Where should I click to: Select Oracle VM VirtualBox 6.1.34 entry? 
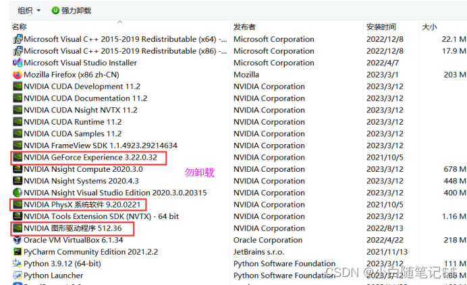click(74, 240)
